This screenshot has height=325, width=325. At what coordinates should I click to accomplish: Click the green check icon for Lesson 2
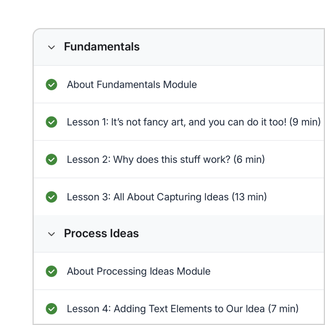(x=51, y=159)
